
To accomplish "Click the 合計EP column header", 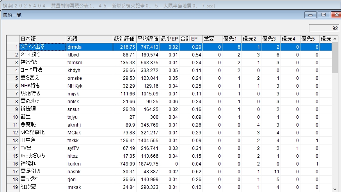I will click(191, 39).
